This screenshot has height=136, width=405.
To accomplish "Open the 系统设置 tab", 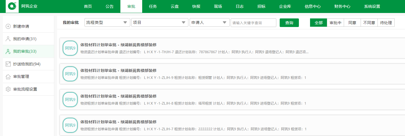I will [x=372, y=6].
